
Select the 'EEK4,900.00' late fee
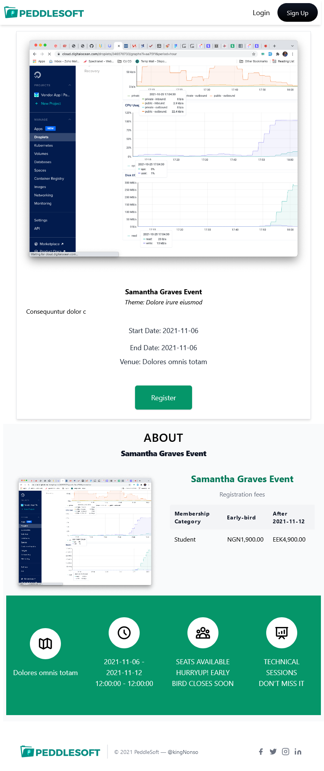pos(289,540)
